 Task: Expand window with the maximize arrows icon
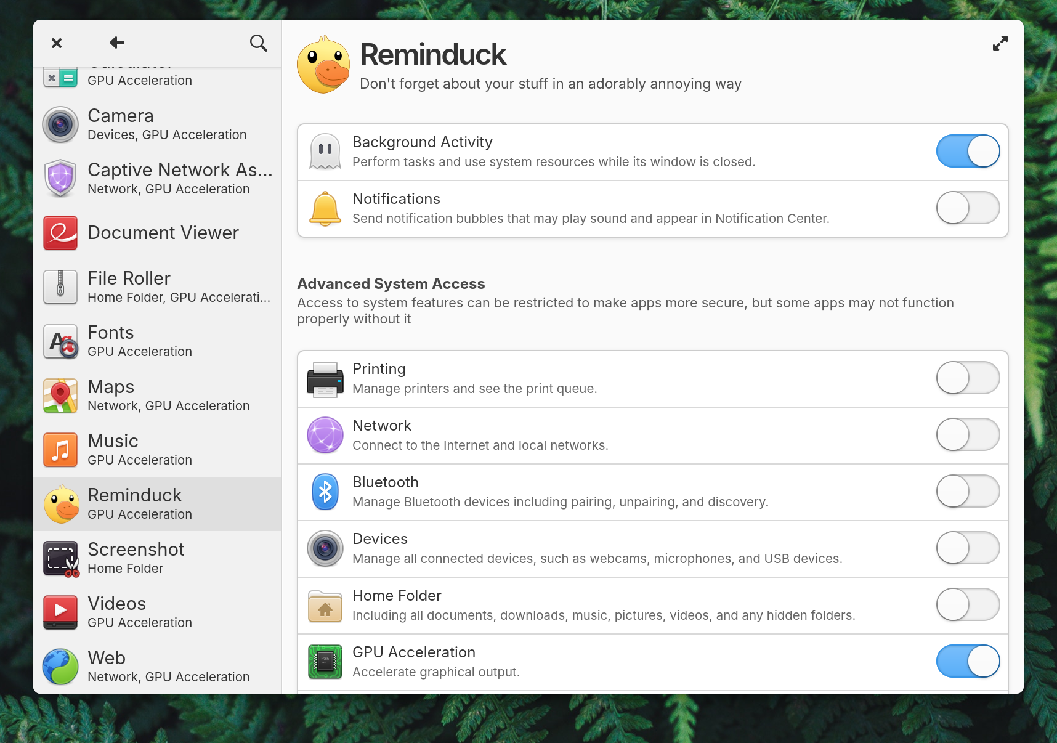point(1000,43)
